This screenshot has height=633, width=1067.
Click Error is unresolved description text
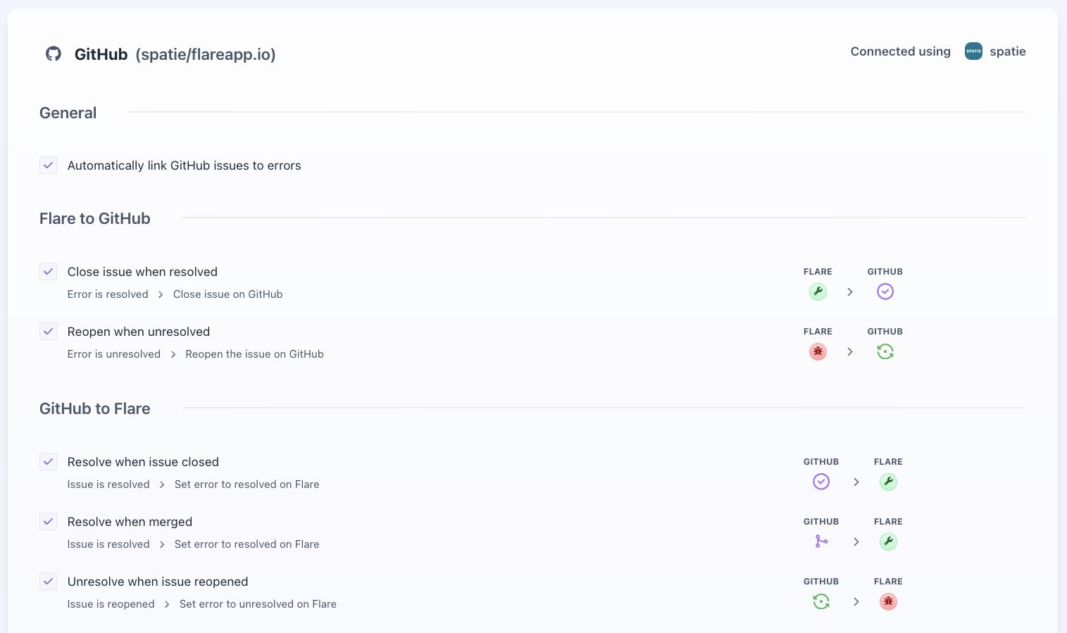114,354
